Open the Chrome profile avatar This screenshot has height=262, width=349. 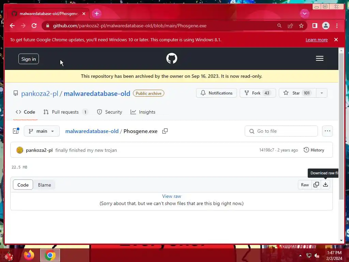326,26
